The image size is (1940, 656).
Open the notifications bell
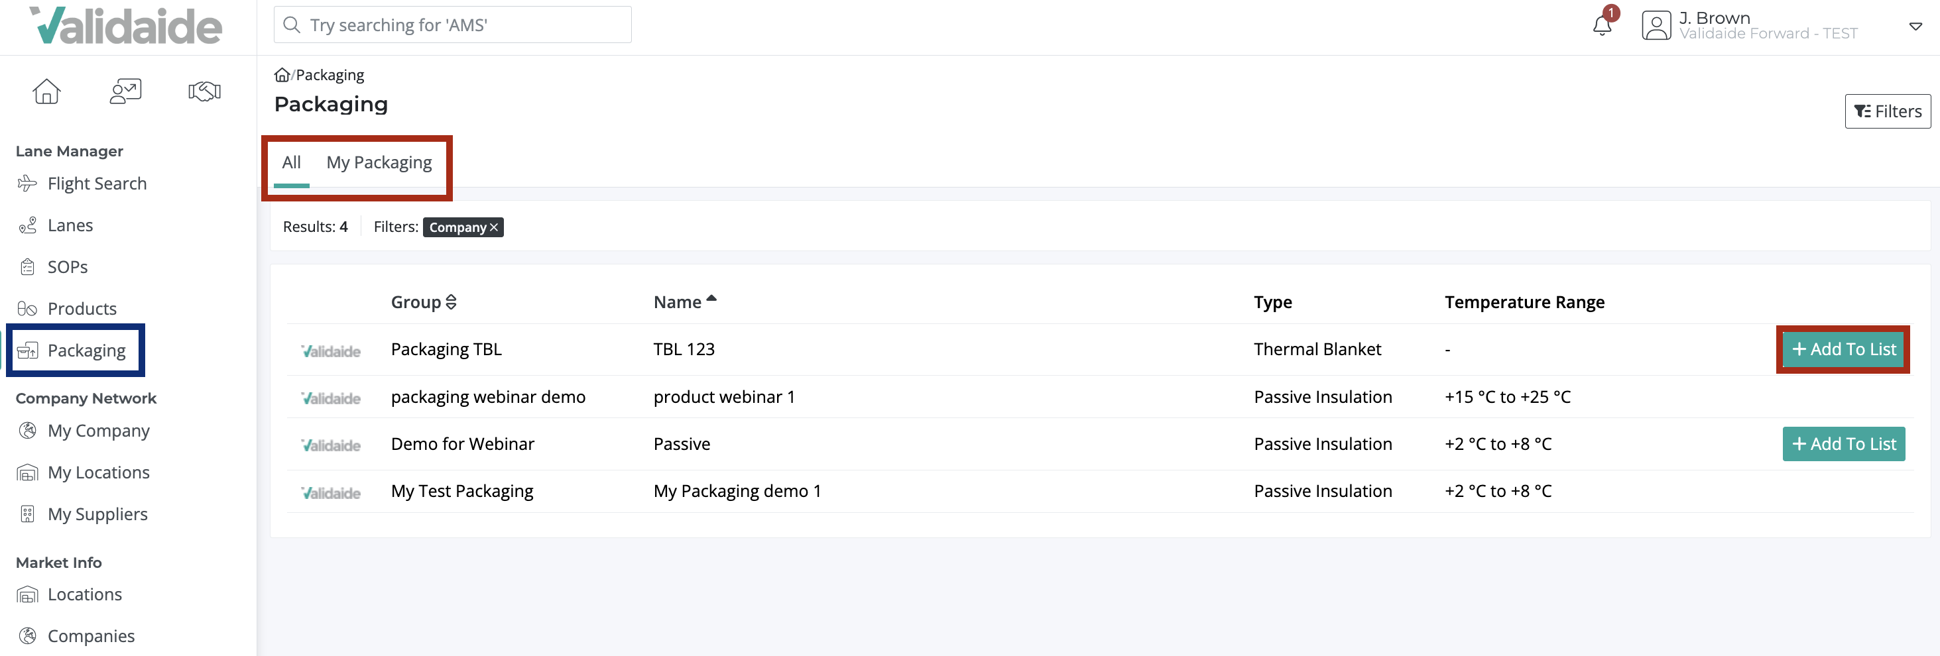pyautogui.click(x=1602, y=26)
